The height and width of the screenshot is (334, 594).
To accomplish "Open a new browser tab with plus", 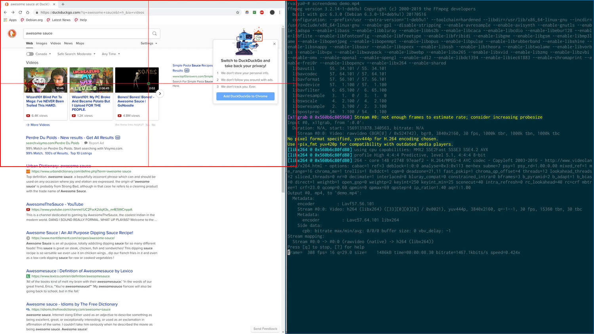I will point(63,4).
